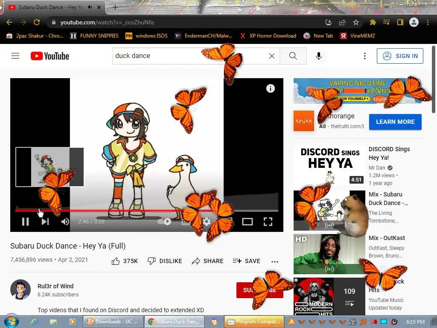Open Rul3r of Wind channel avatar
This screenshot has width=437, height=328.
pos(20,290)
